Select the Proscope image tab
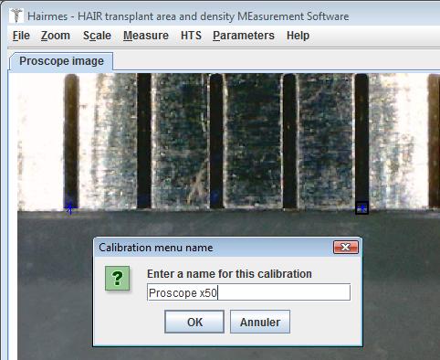 coord(61,61)
